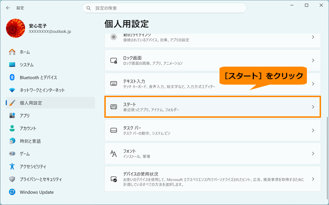Open ゲーム settings category
The height and width of the screenshot is (205, 329).
(50, 154)
